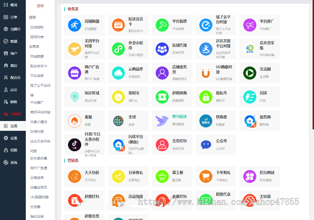This screenshot has height=220, width=314.
Task: Open the 外卖小程序 green icon
Action: (118, 49)
